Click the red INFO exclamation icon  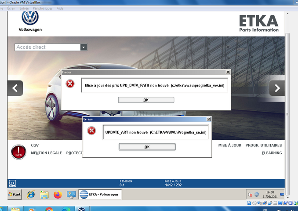click(18, 152)
